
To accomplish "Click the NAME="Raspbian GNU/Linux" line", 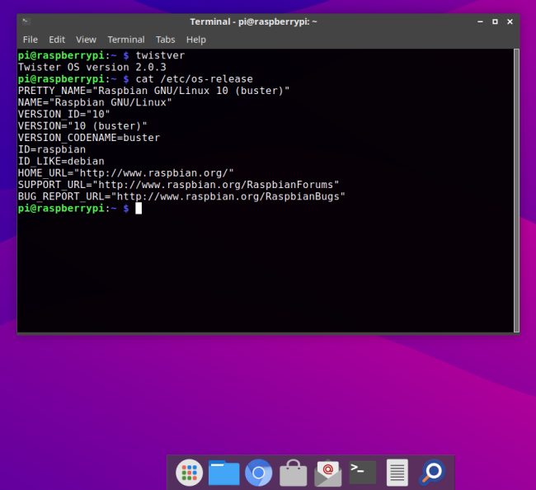I will (95, 102).
